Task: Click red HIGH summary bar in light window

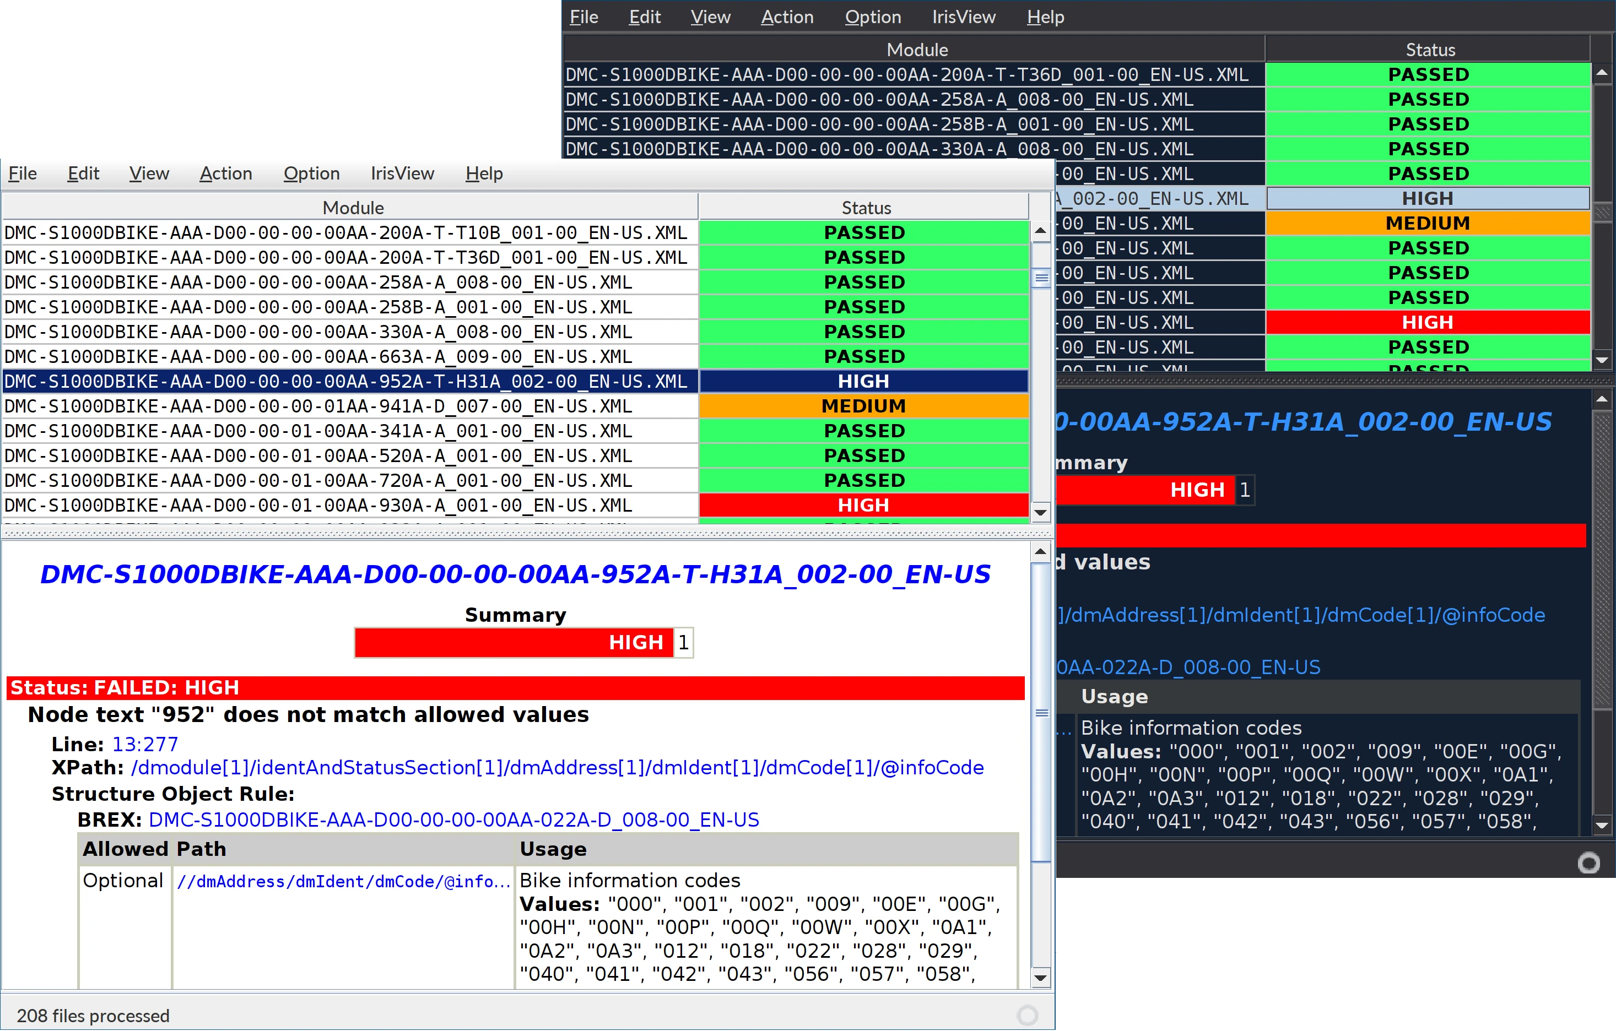Action: [514, 643]
